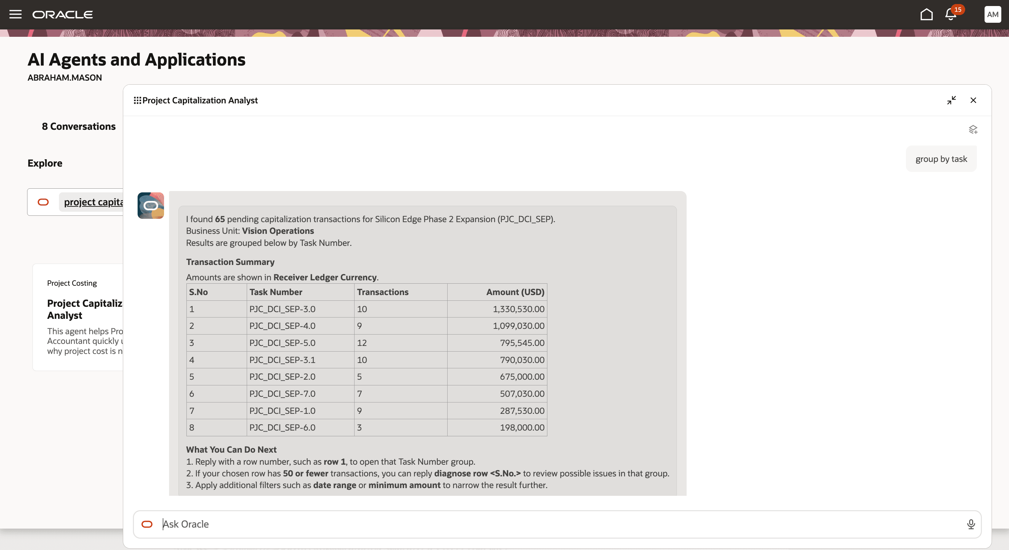Screen dimensions: 1009x550
Task: Click the Vision Operations business unit text
Action: (278, 231)
